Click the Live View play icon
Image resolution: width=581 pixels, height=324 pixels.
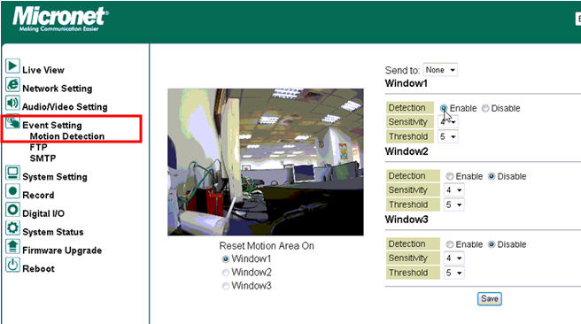pos(12,66)
